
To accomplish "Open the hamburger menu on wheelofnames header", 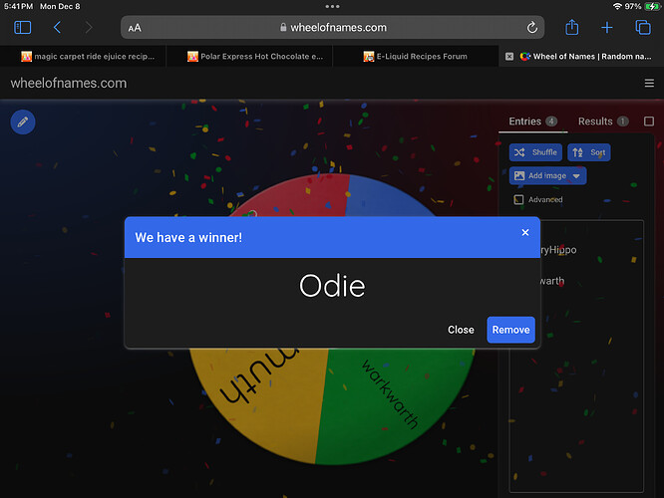I will [649, 84].
